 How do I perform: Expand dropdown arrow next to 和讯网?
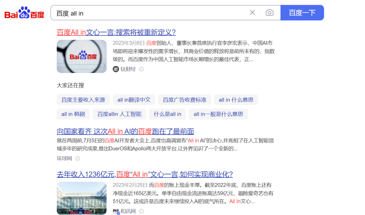[141, 211]
